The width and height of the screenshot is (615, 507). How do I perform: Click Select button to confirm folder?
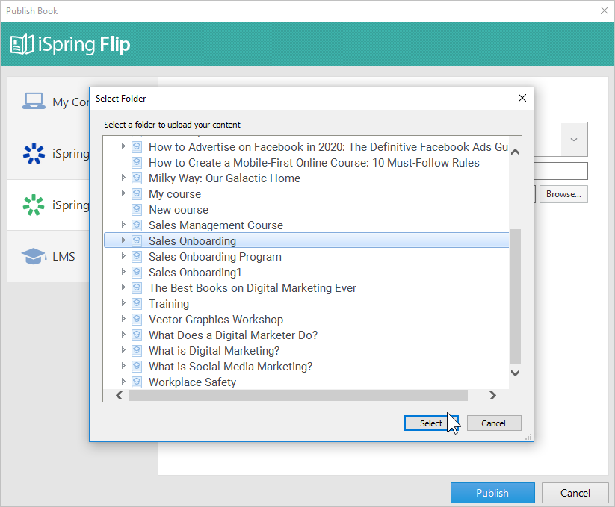click(x=431, y=423)
